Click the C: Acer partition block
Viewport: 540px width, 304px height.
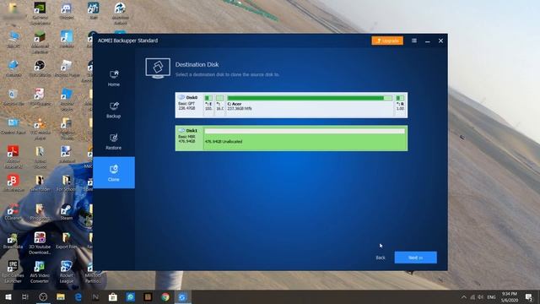pos(309,105)
